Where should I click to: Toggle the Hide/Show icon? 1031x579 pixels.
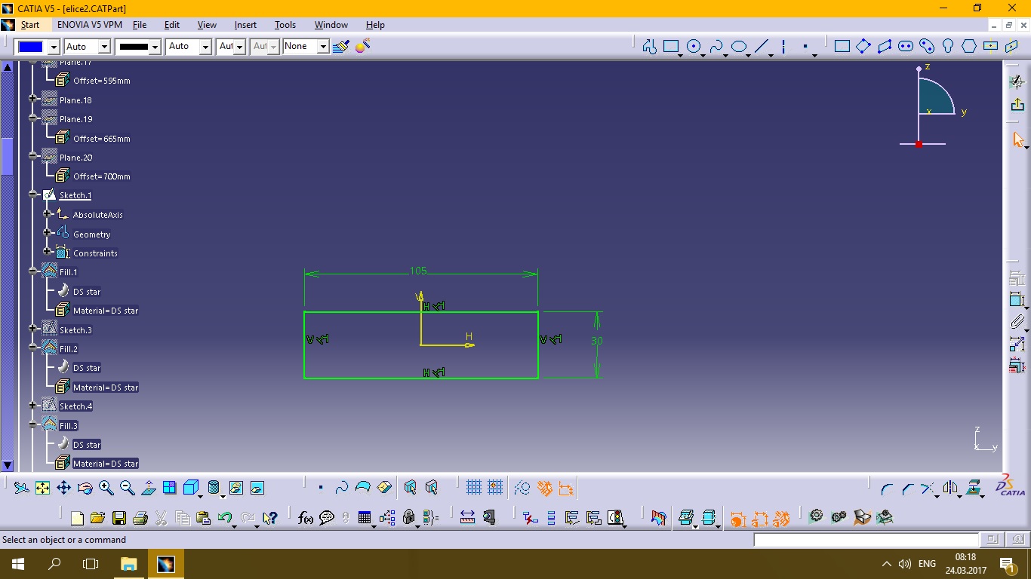[x=235, y=488]
